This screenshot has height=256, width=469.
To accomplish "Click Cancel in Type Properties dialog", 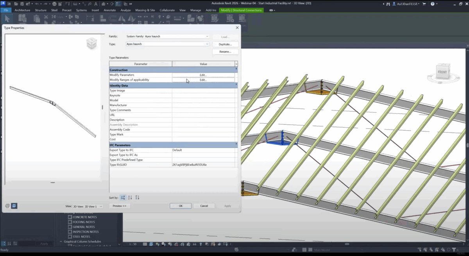I will pyautogui.click(x=204, y=206).
